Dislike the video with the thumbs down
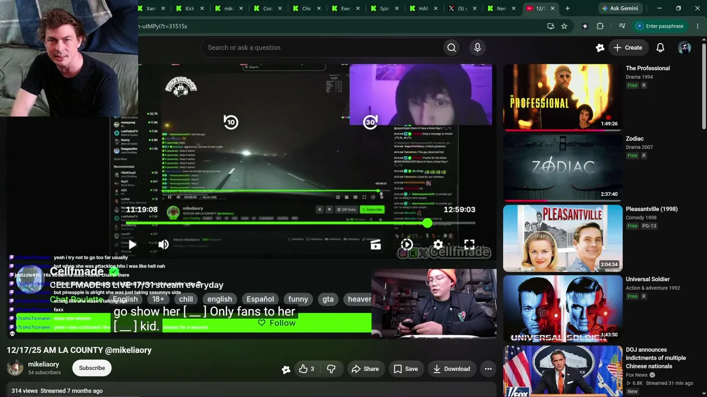 [331, 369]
